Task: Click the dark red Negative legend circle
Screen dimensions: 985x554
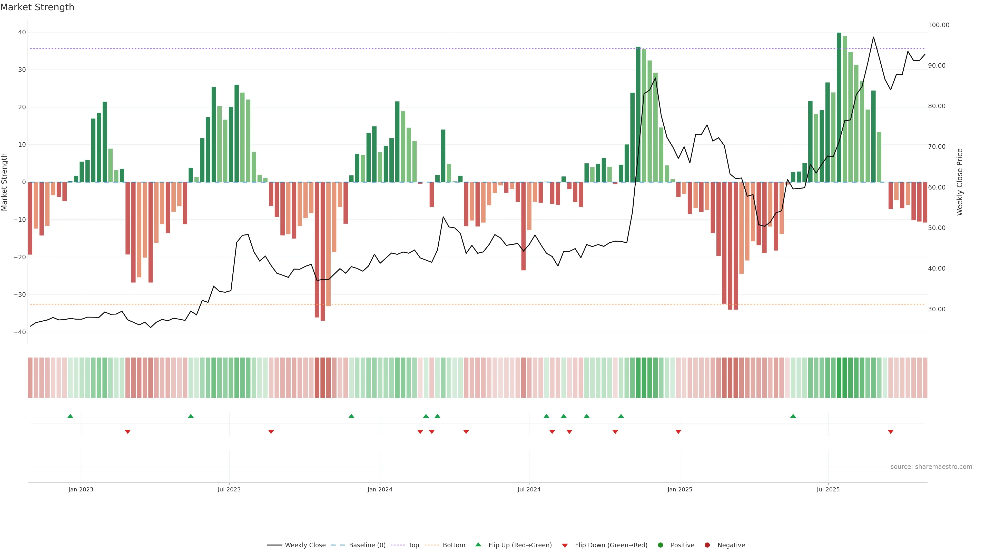Action: [x=707, y=545]
